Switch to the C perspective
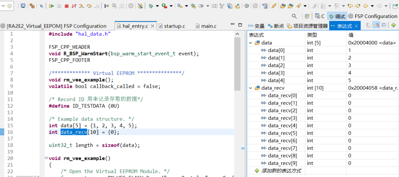399x177 pixels. (x=320, y=16)
